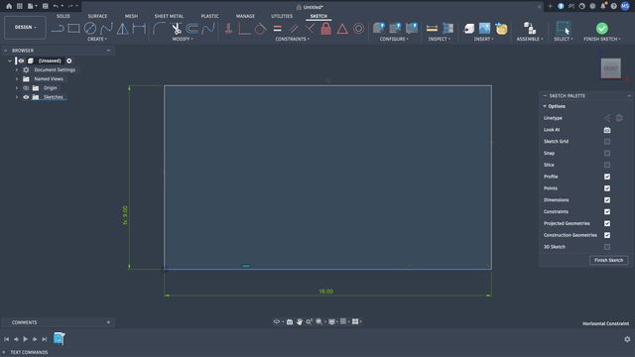635x357 pixels.
Task: Apply the Perpendicular constraint
Action: tap(310, 29)
